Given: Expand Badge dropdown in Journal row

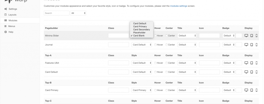Looking at the screenshot, I should (x=229, y=45).
